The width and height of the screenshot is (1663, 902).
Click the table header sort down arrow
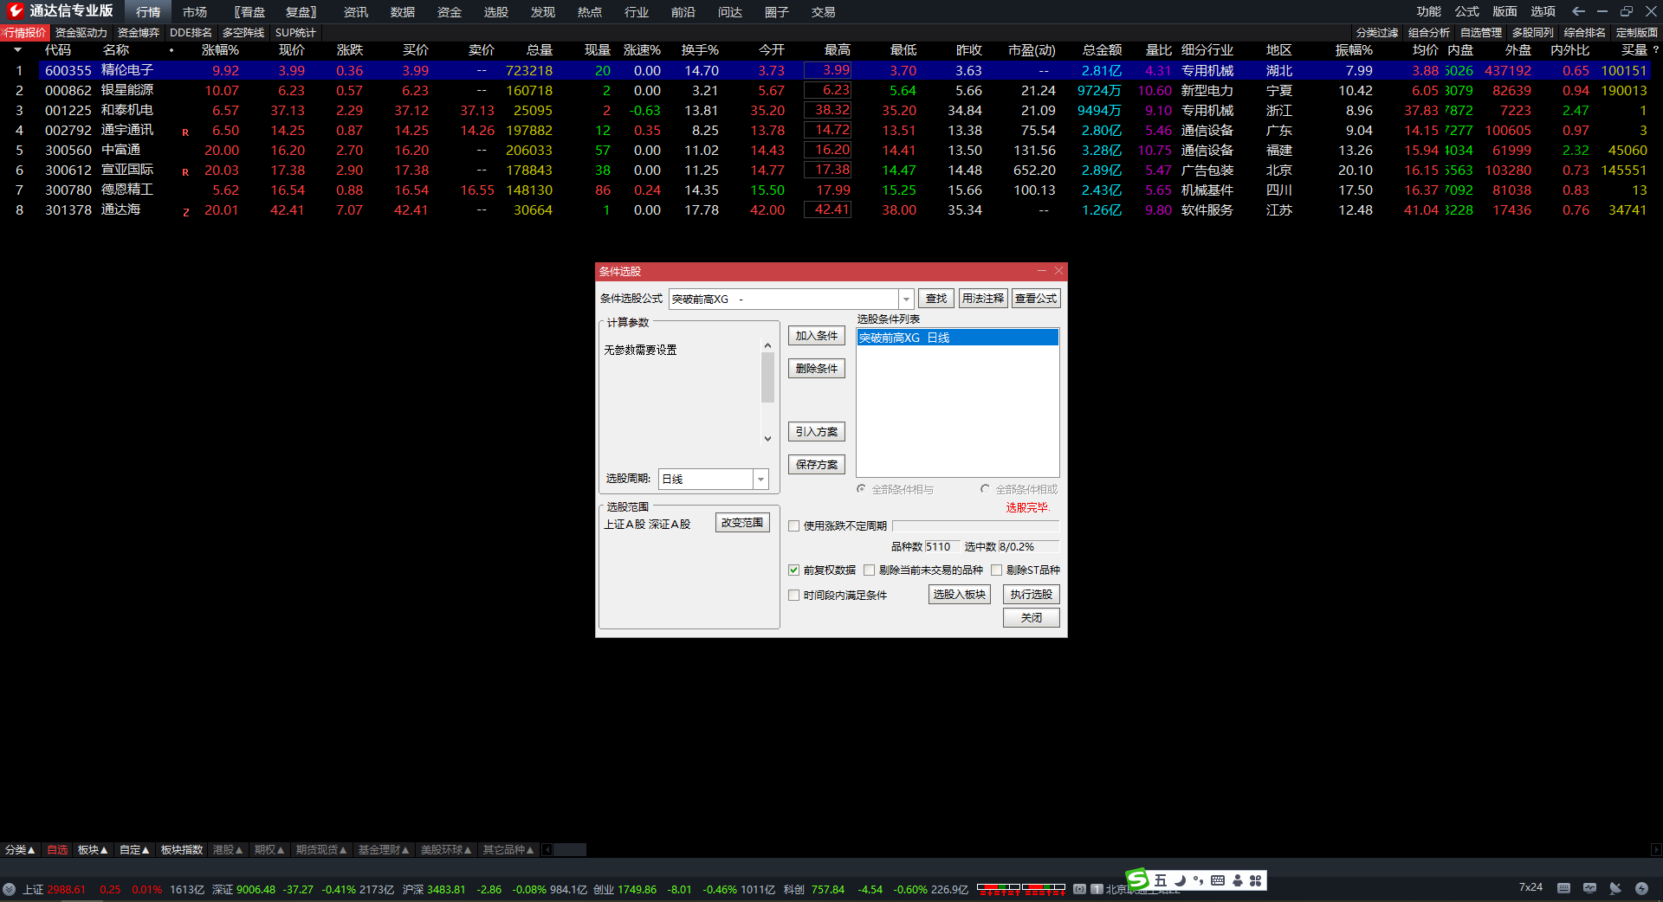(17, 50)
